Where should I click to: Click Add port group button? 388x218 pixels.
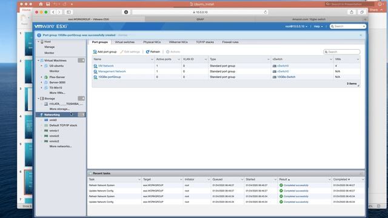[105, 52]
